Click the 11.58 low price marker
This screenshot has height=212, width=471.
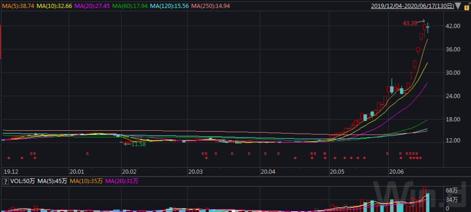point(138,144)
